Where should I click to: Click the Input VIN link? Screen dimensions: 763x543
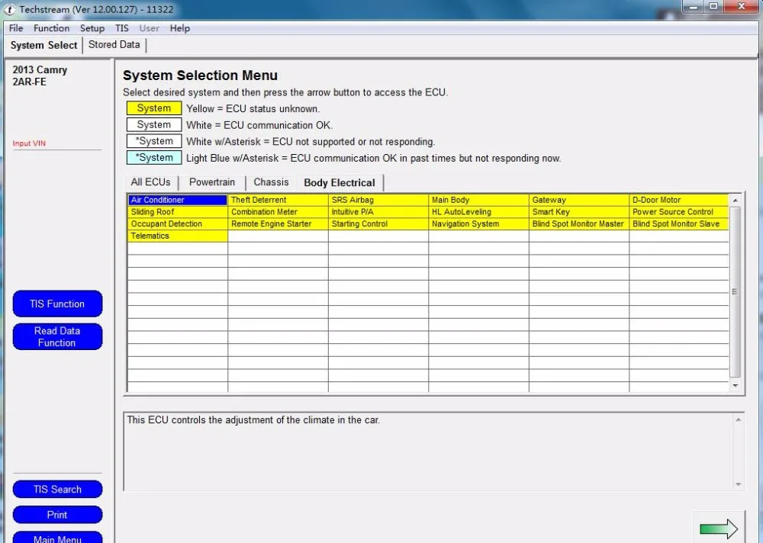[x=29, y=143]
